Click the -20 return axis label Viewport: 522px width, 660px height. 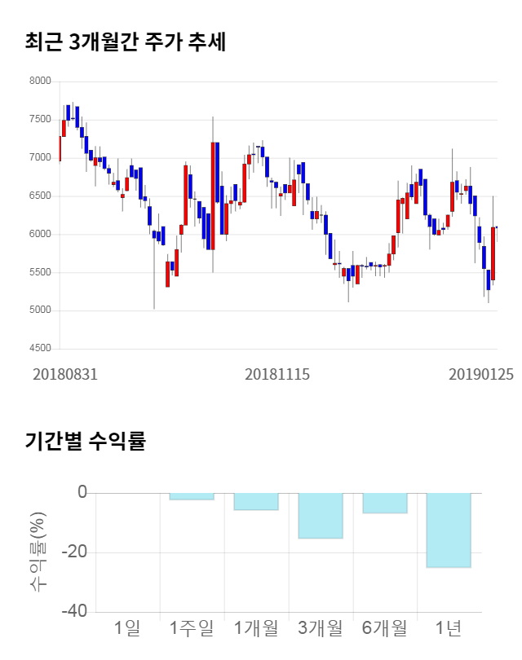tap(75, 552)
